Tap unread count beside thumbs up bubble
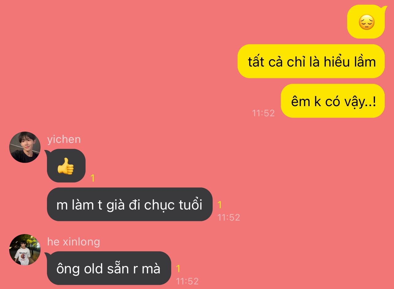This screenshot has width=394, height=289. click(93, 178)
